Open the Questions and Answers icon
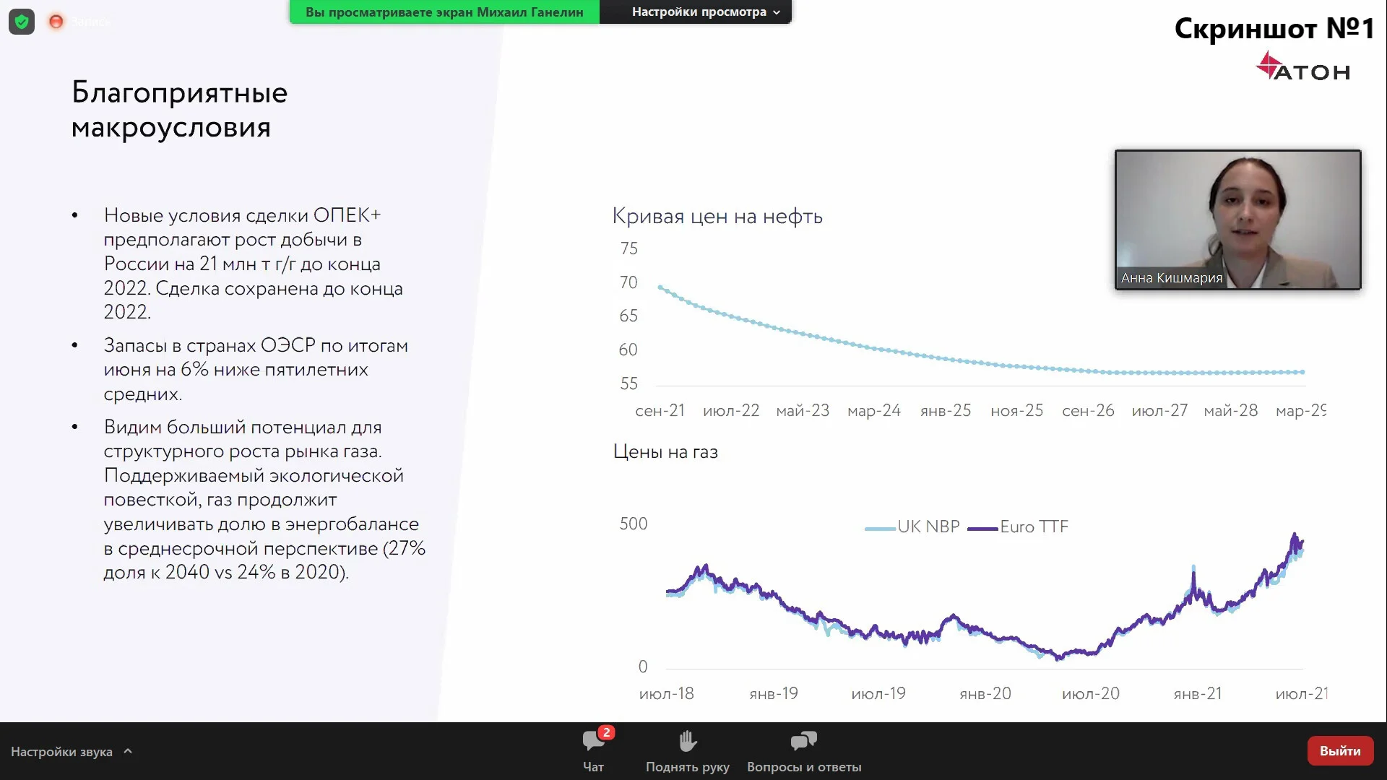The width and height of the screenshot is (1387, 780). 803,741
